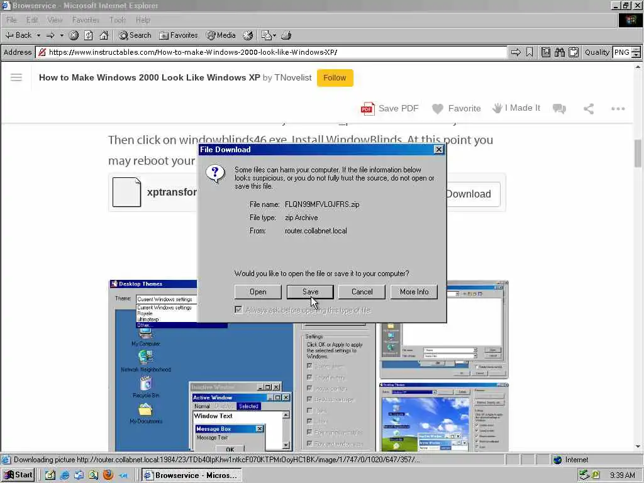Click the clipboard icon near Quality

click(574, 52)
